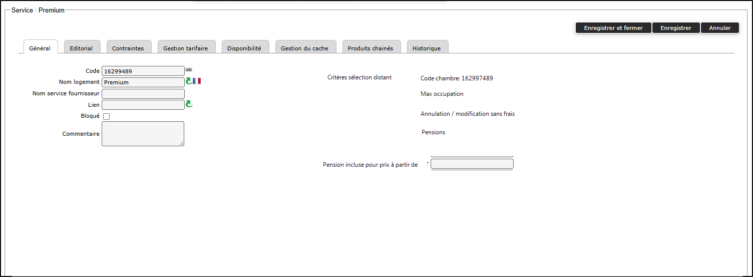Focus the Code input field
Viewport: 753px width, 277px height.
143,71
